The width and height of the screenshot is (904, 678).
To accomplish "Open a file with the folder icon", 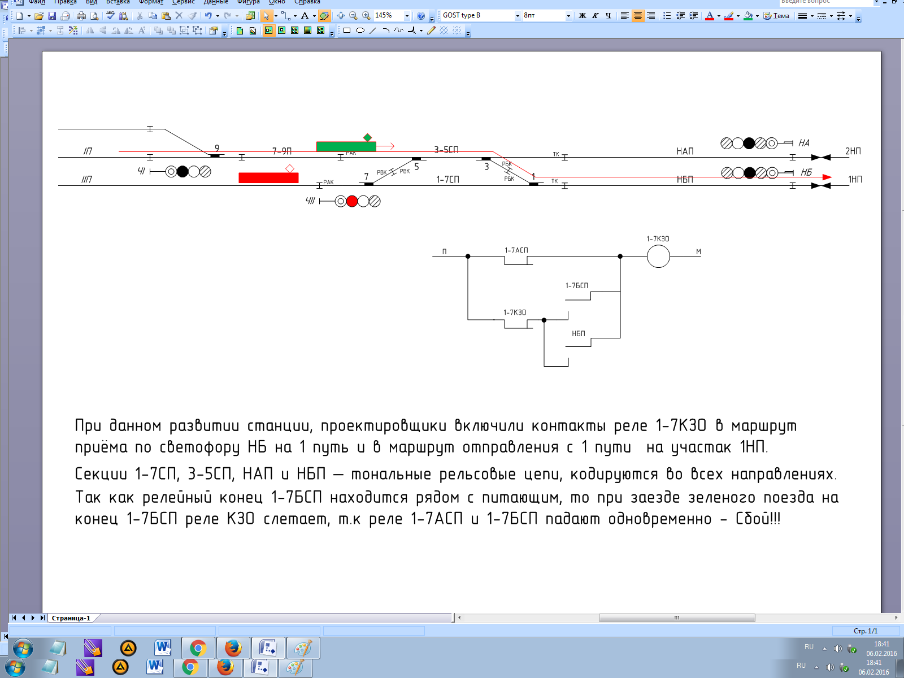I will [x=38, y=16].
